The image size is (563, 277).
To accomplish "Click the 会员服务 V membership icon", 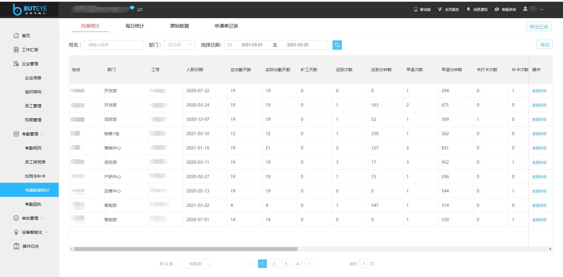I will coord(440,9).
